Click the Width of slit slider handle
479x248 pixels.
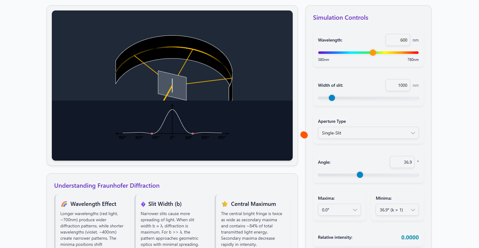tap(332, 98)
